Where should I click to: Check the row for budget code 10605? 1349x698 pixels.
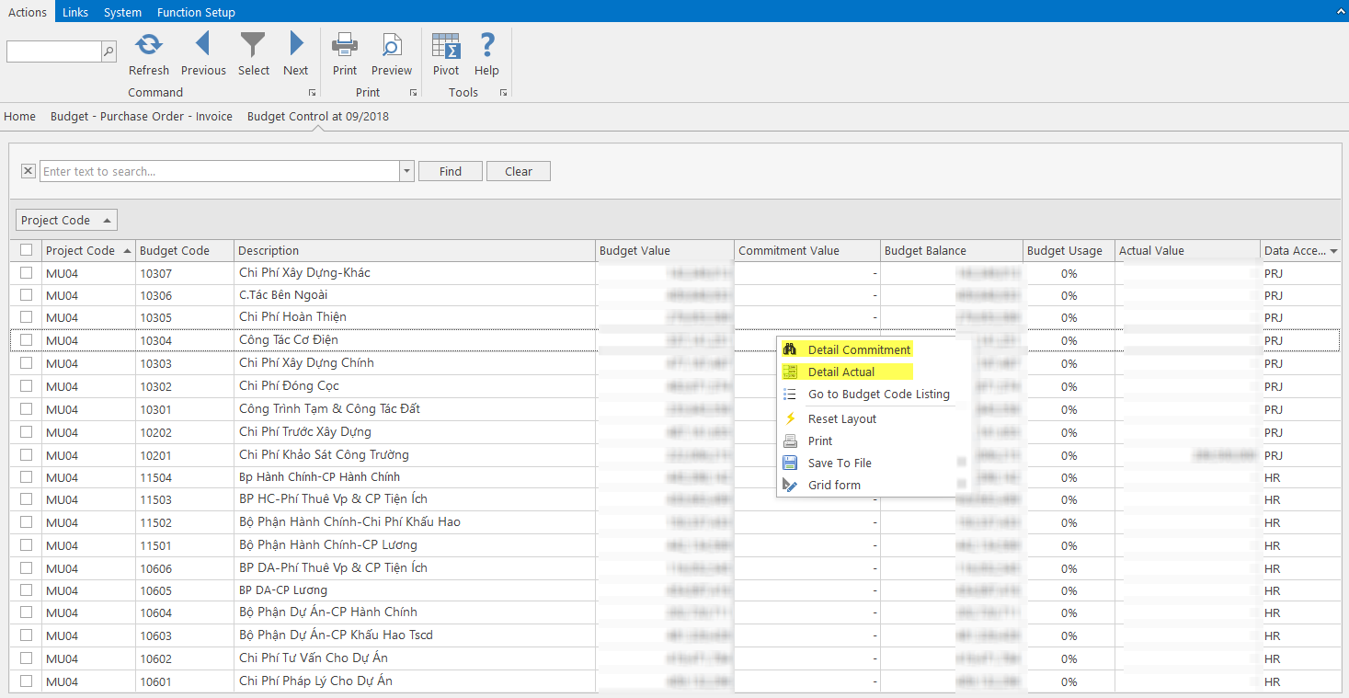pyautogui.click(x=26, y=590)
